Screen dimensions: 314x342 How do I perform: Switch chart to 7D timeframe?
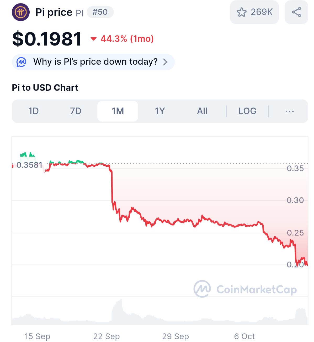tap(76, 111)
